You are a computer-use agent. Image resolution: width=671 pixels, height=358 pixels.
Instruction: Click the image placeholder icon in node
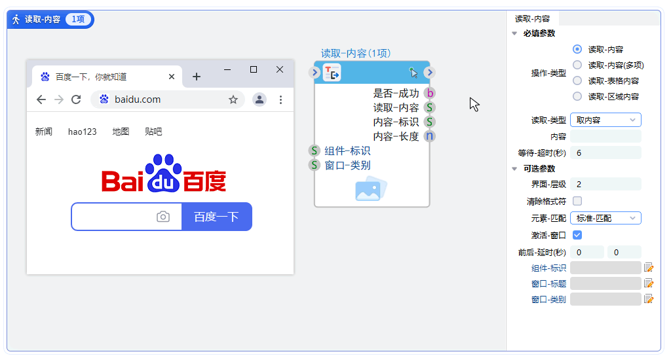point(372,189)
